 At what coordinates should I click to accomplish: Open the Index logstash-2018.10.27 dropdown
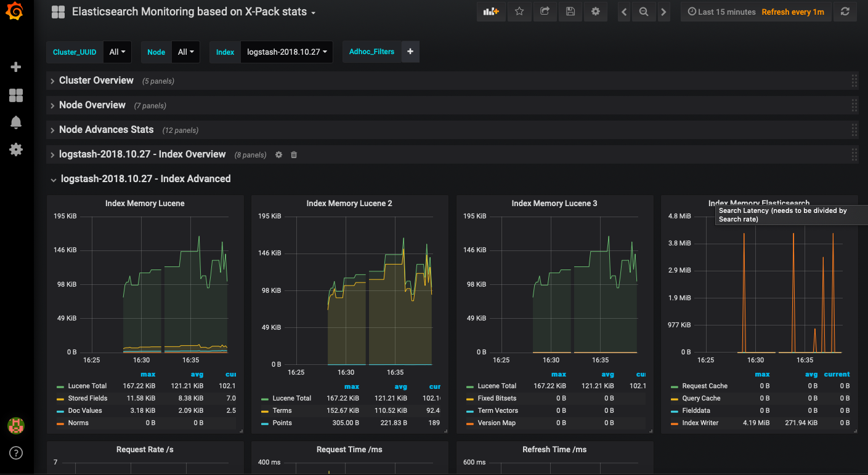pos(286,52)
